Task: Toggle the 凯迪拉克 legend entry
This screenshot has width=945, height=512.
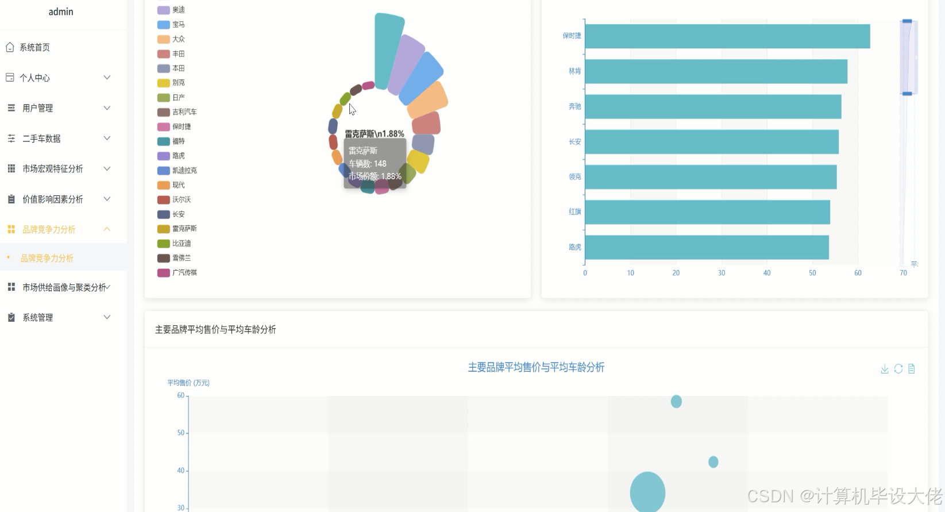Action: 177,171
